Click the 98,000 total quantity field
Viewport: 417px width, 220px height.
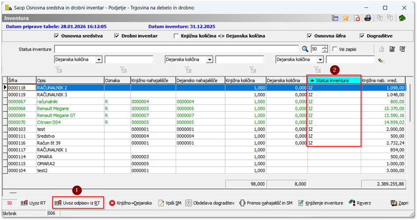pyautogui.click(x=245, y=184)
